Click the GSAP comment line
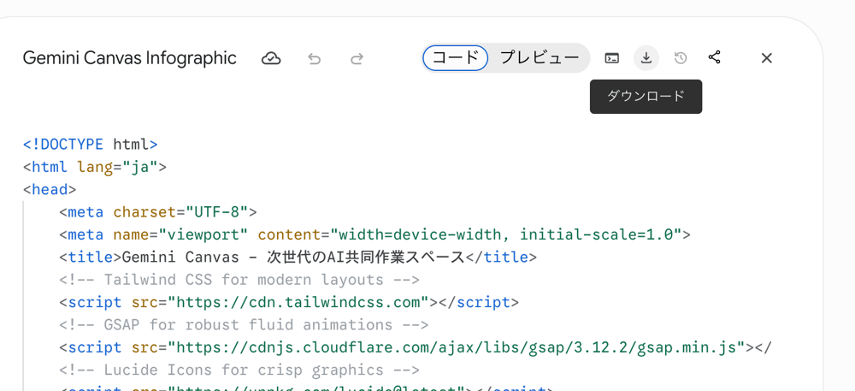Image resolution: width=855 pixels, height=391 pixels. click(x=244, y=325)
